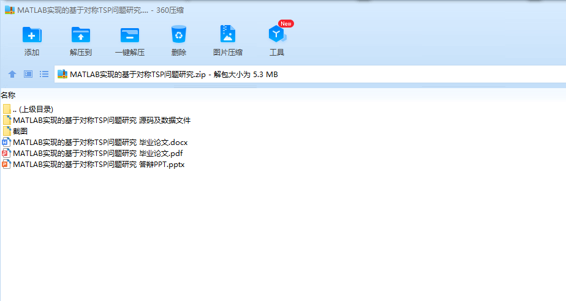Click the 删除 (Delete) trash icon
This screenshot has height=301, width=566.
click(x=179, y=35)
